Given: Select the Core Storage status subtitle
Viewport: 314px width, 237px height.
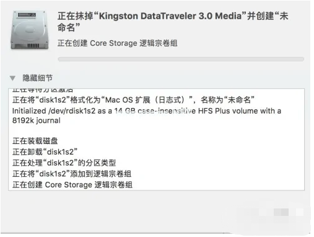Looking at the screenshot, I should point(117,43).
